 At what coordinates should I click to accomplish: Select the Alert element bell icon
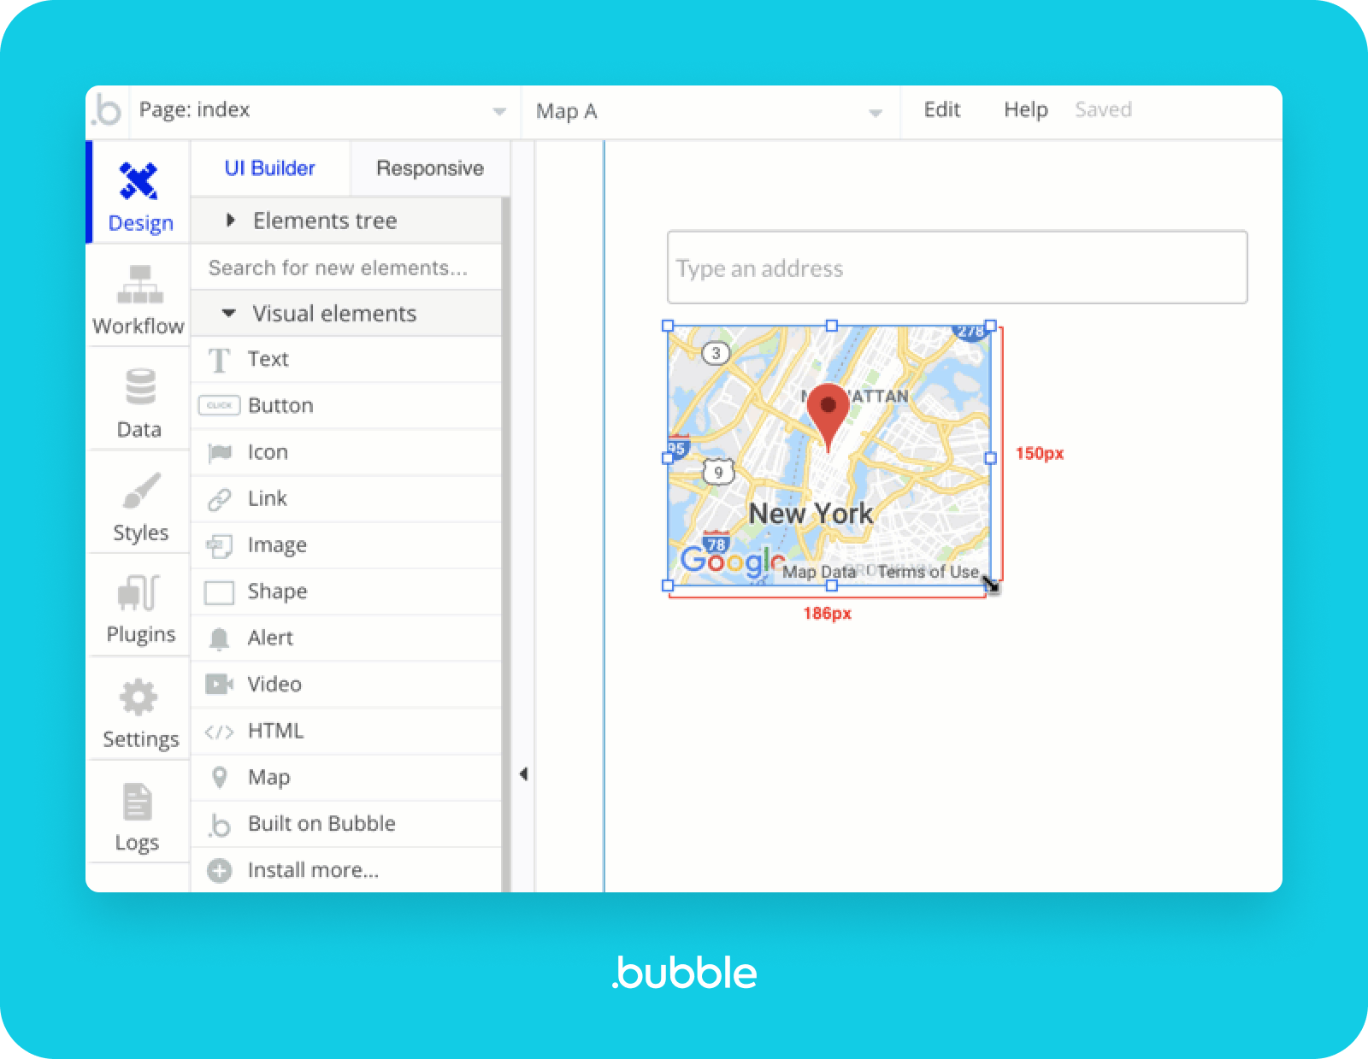click(220, 638)
